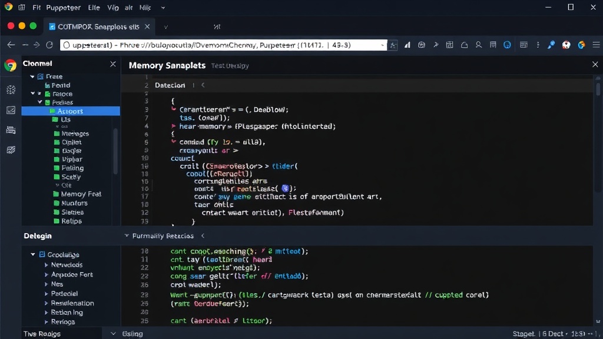This screenshot has height=339, width=603.
Task: Select the Relips folder
Action: pyautogui.click(x=68, y=221)
